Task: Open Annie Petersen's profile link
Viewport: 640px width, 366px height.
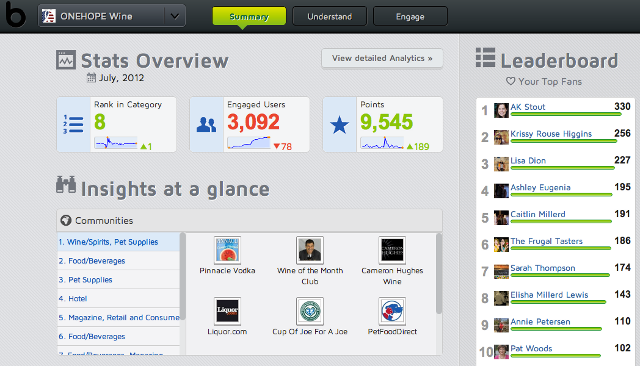Action: [x=540, y=321]
